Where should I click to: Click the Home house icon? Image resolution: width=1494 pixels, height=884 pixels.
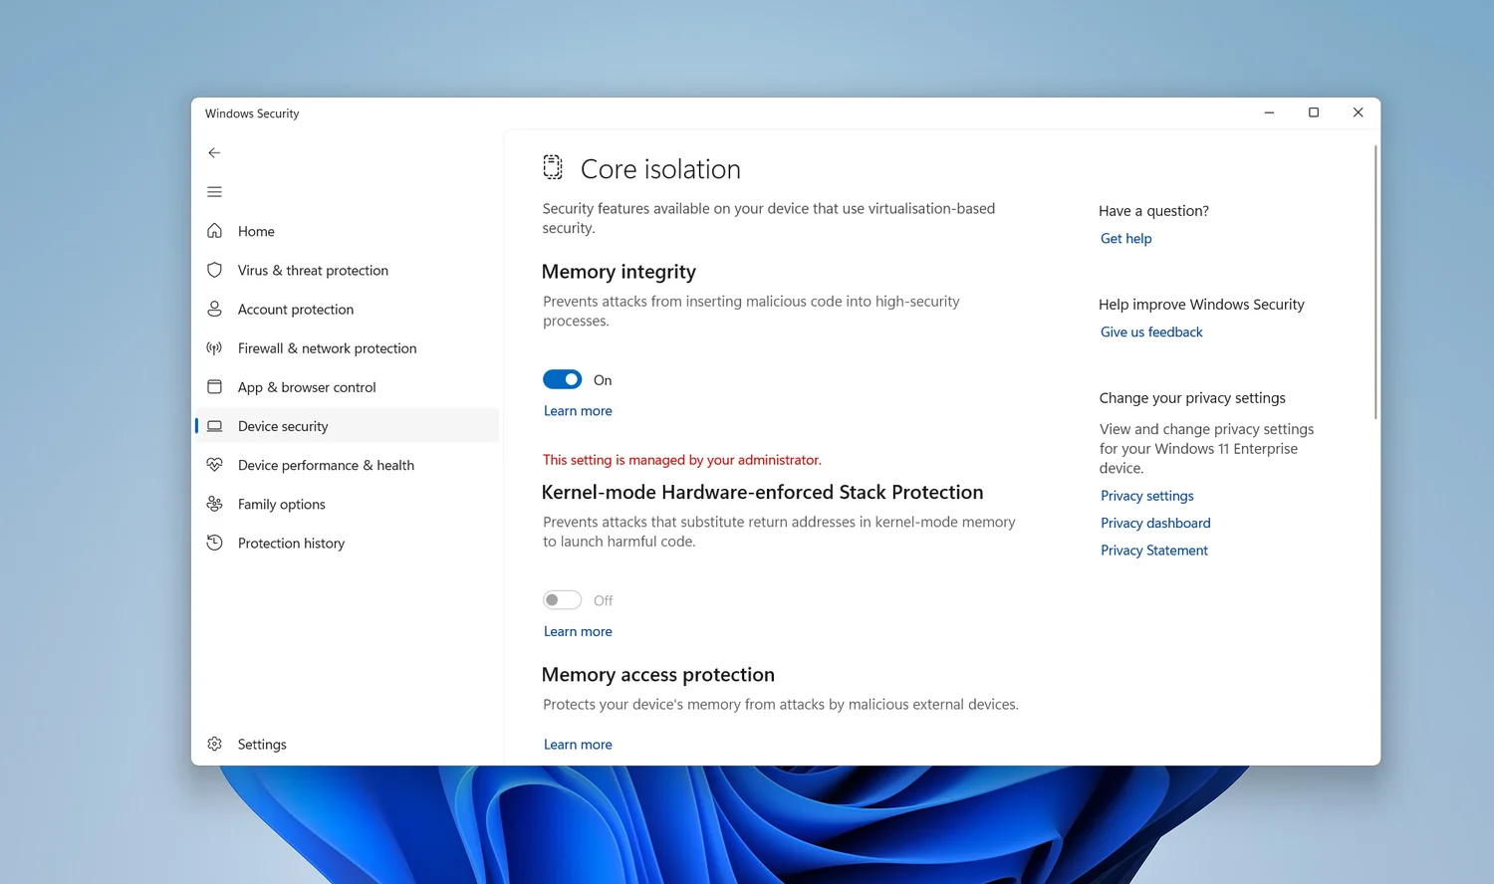[214, 231]
